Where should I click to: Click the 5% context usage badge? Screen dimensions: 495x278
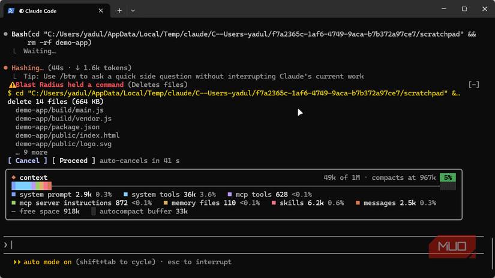tap(448, 177)
